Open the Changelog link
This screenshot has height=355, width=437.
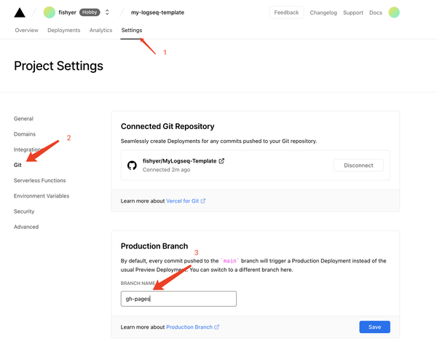323,12
